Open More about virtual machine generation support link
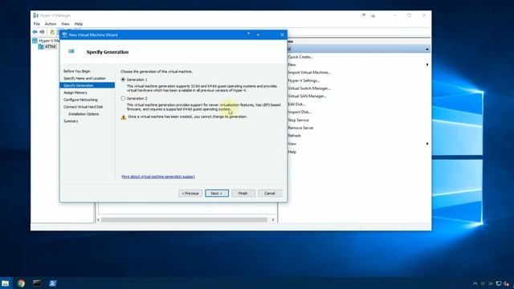Image resolution: width=514 pixels, height=289 pixels. pos(158,177)
